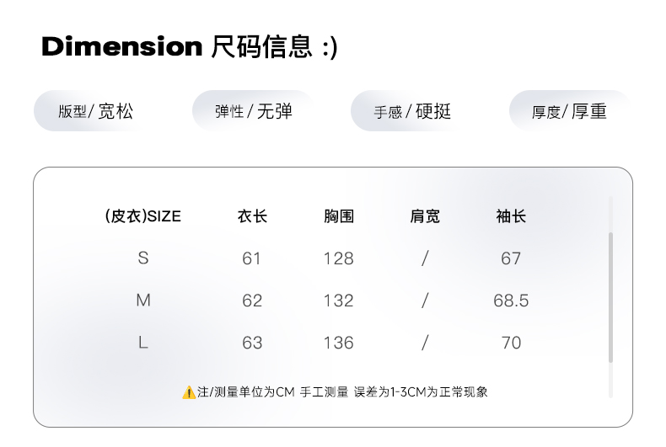
Task: Click the size M row label
Action: (x=143, y=301)
